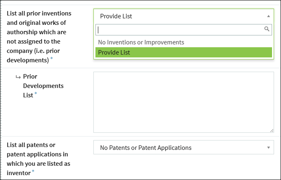Click the required asterisk after 'inventor'
Image resolution: width=281 pixels, height=180 pixels.
(x=33, y=171)
